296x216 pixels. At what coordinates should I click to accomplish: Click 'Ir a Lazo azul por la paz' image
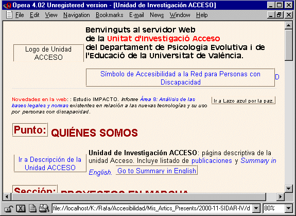243,101
